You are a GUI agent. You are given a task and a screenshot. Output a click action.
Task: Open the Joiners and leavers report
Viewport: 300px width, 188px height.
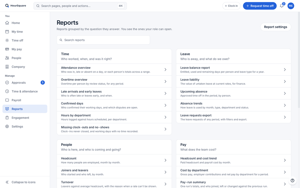pos(114,172)
